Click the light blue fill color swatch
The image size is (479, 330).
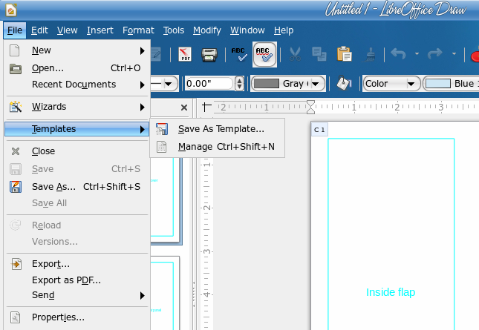point(438,84)
